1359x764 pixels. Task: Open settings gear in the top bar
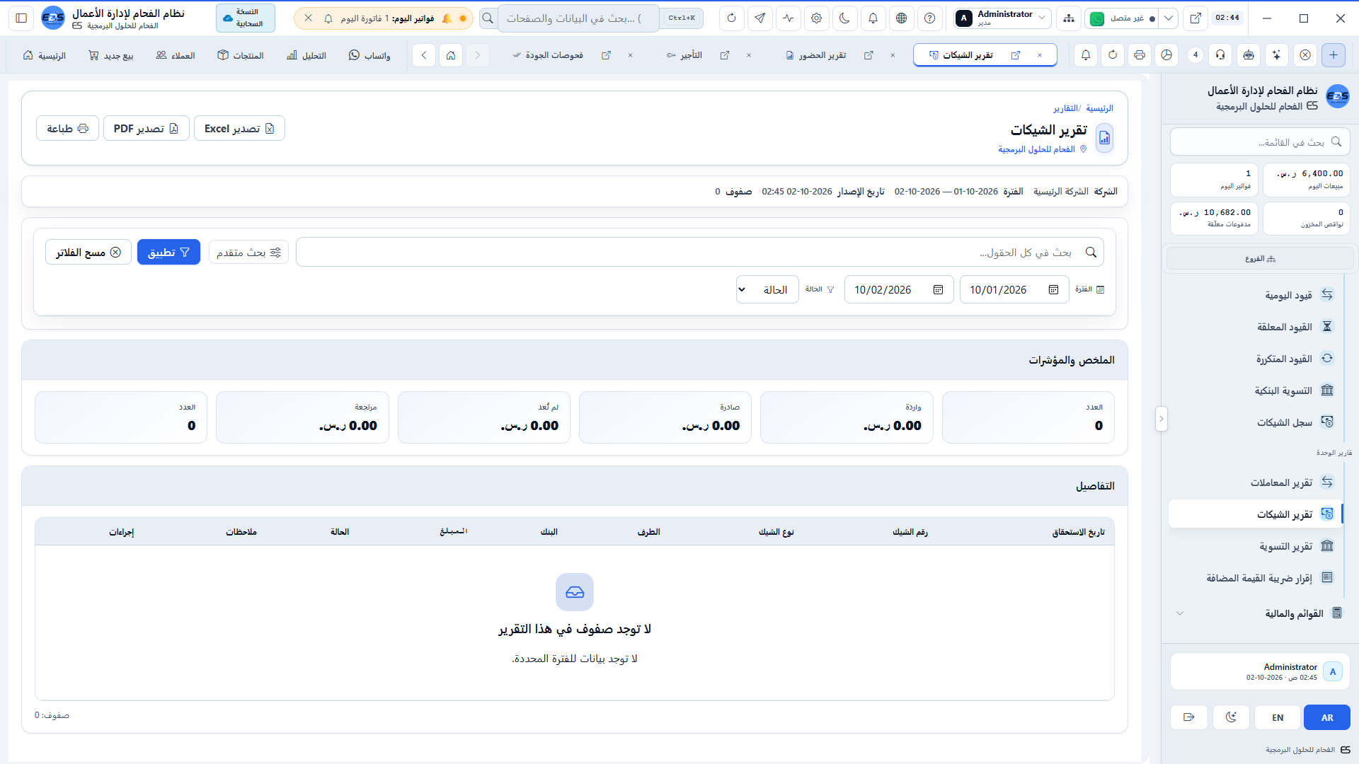[817, 18]
